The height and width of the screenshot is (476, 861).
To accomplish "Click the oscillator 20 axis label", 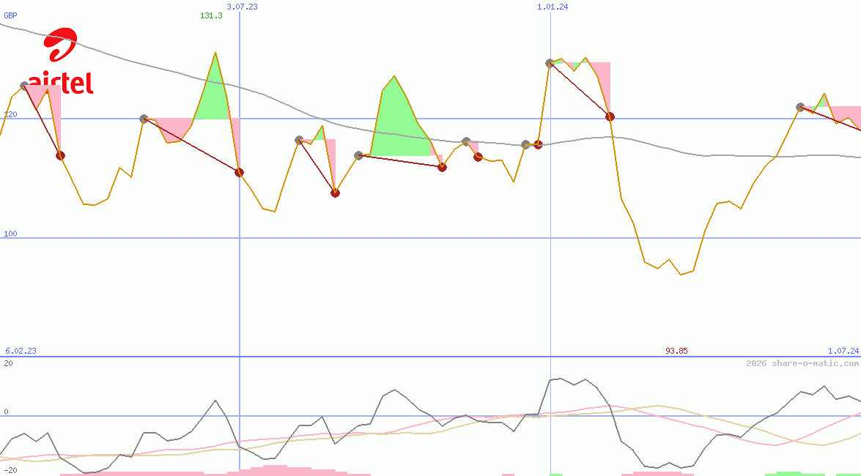I will click(8, 363).
